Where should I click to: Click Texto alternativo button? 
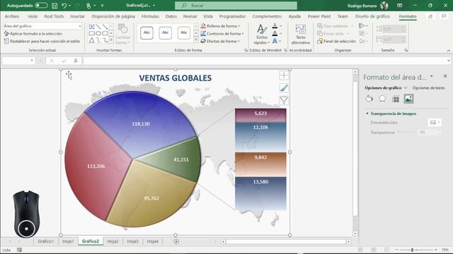click(x=300, y=35)
